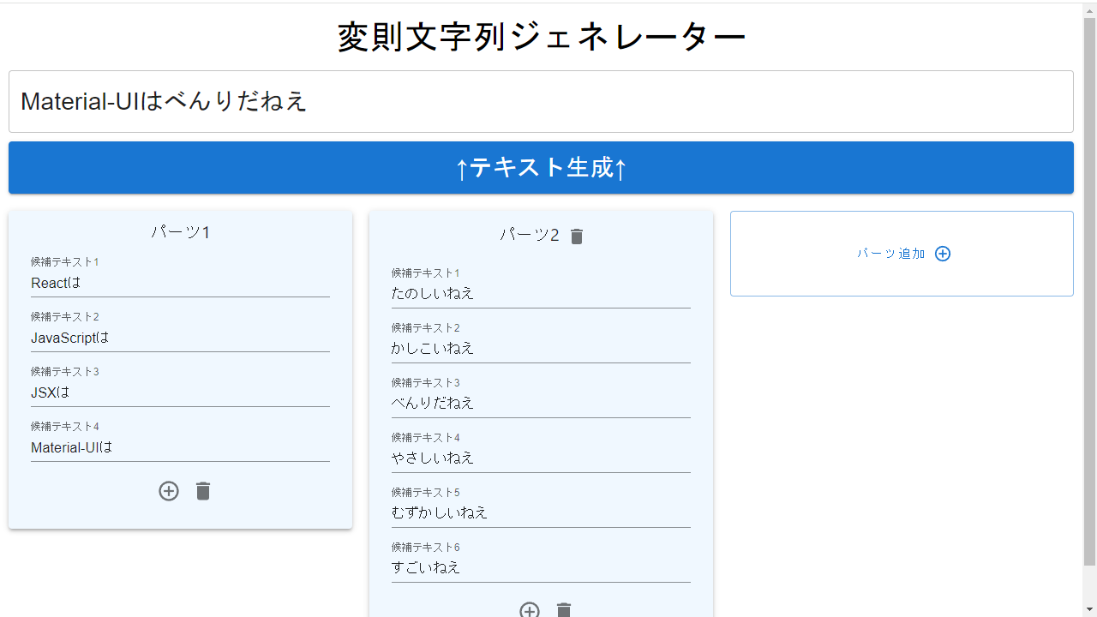Click into the むずかしいねえ field
The width and height of the screenshot is (1097, 617).
pyautogui.click(x=541, y=513)
